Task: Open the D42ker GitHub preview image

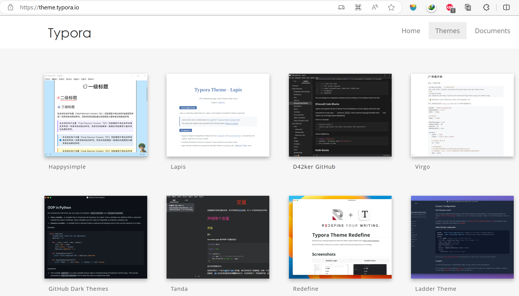Action: 340,115
